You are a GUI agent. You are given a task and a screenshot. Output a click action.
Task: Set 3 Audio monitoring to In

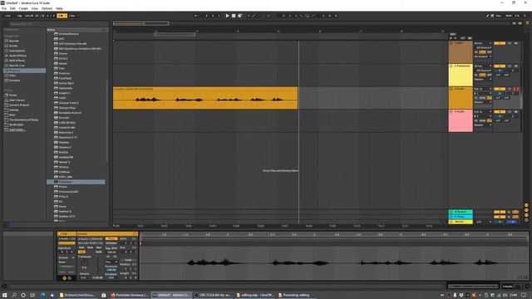[476, 98]
